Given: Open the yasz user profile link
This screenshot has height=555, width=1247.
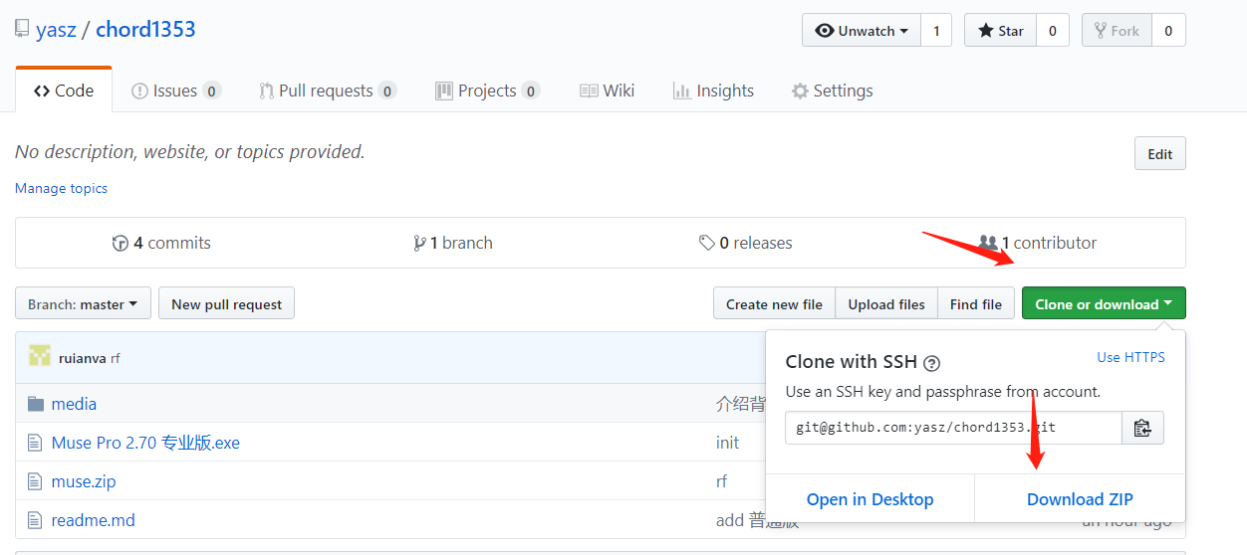Looking at the screenshot, I should click(56, 30).
